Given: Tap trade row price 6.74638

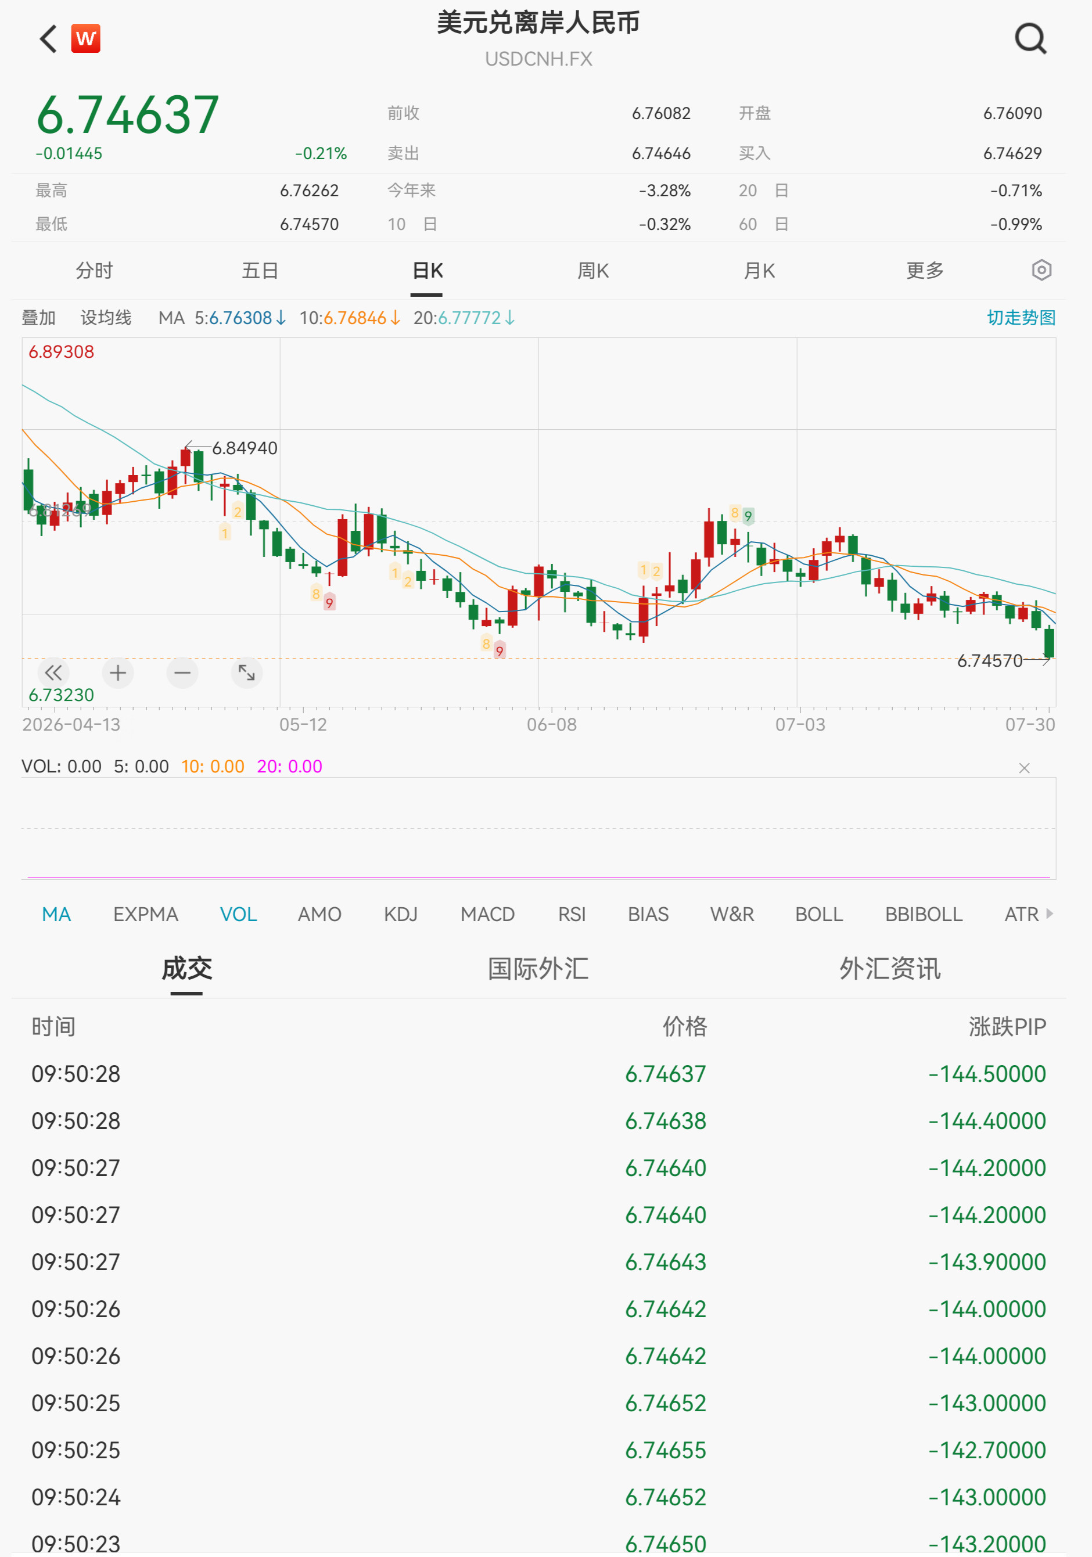Looking at the screenshot, I should [x=666, y=1120].
